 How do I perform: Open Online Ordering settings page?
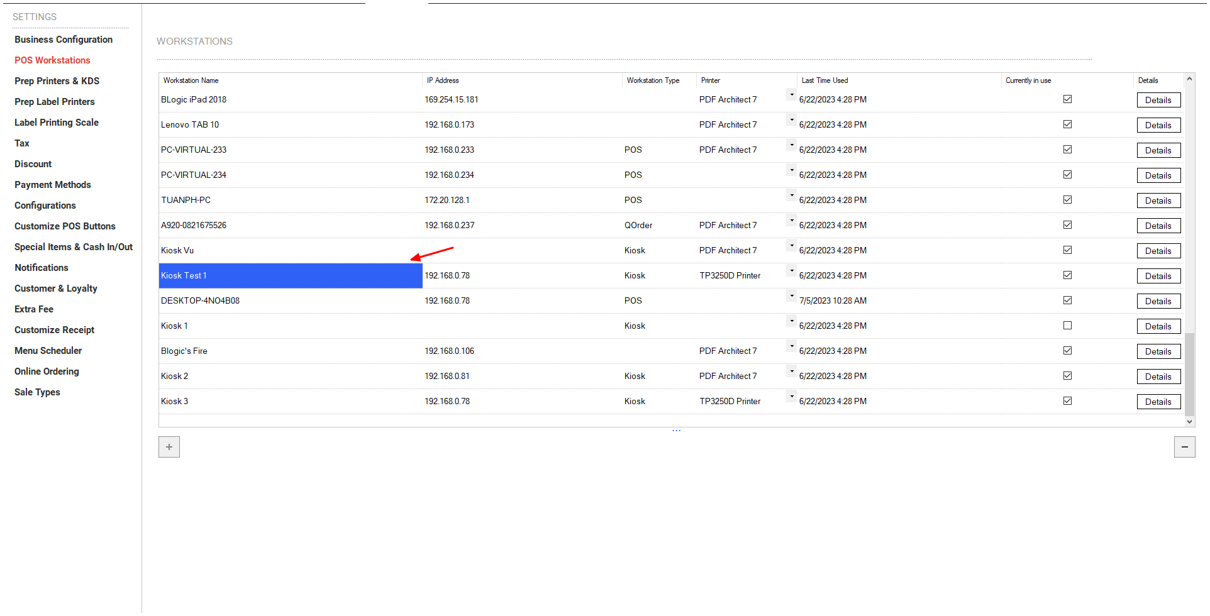coord(47,371)
